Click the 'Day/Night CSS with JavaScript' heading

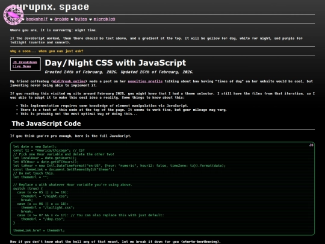116,63
